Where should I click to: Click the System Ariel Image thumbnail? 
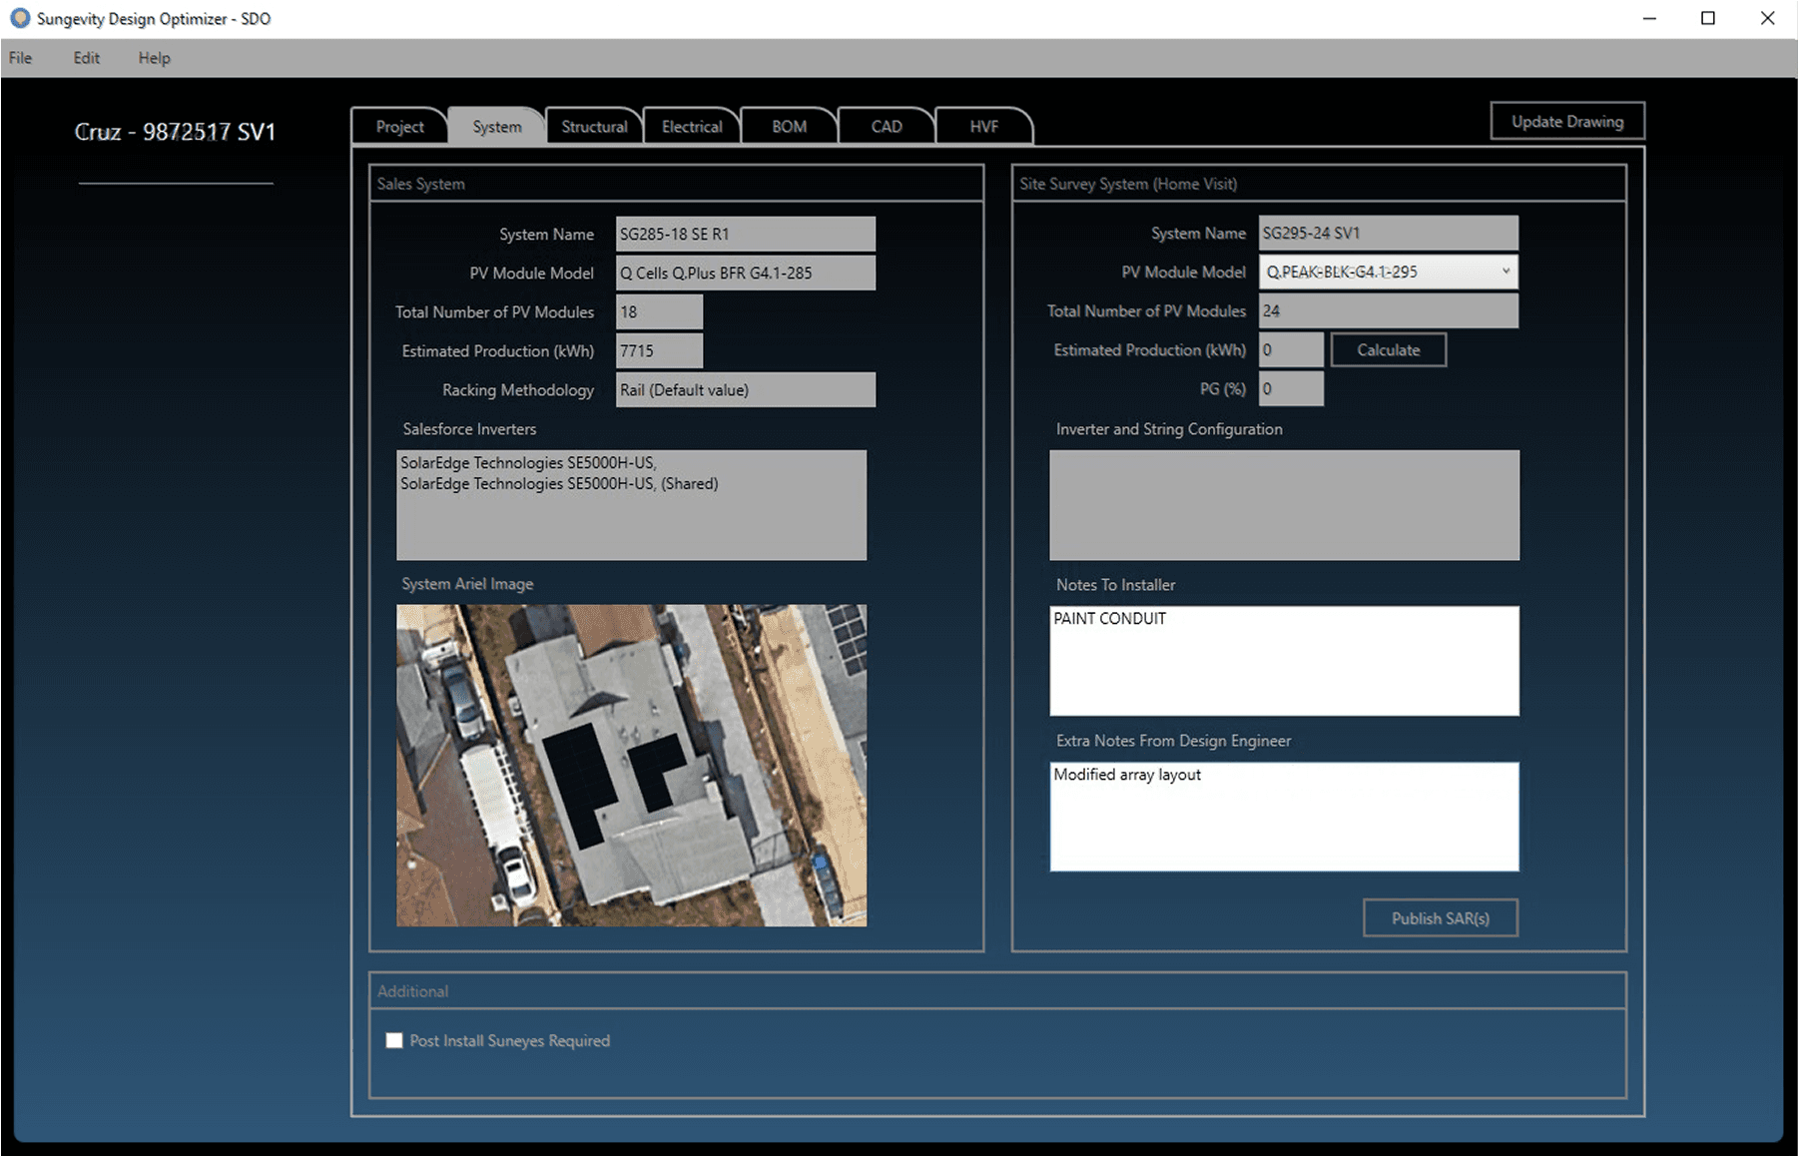pyautogui.click(x=631, y=766)
